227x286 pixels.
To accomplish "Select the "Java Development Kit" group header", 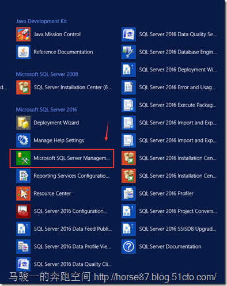I will click(x=41, y=21).
